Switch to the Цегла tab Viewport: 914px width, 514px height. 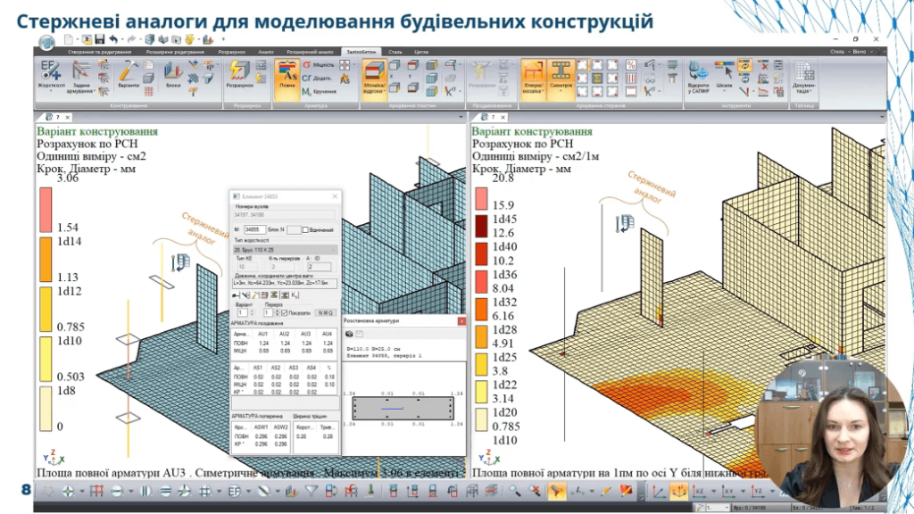(421, 52)
